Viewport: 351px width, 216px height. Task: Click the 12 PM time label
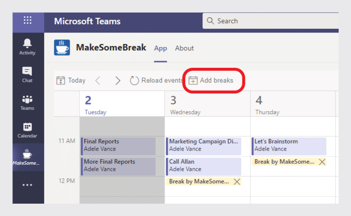tap(67, 181)
